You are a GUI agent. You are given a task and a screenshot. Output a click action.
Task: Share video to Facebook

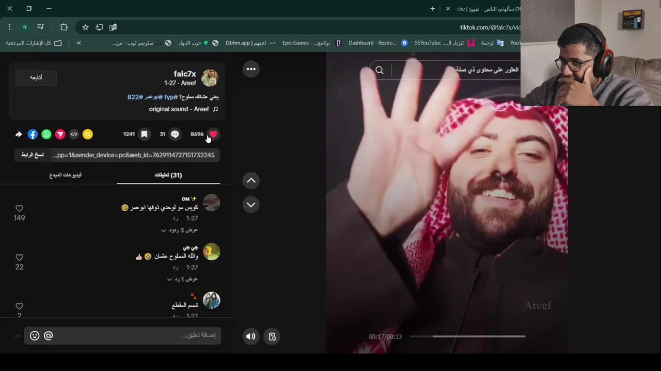pyautogui.click(x=33, y=134)
